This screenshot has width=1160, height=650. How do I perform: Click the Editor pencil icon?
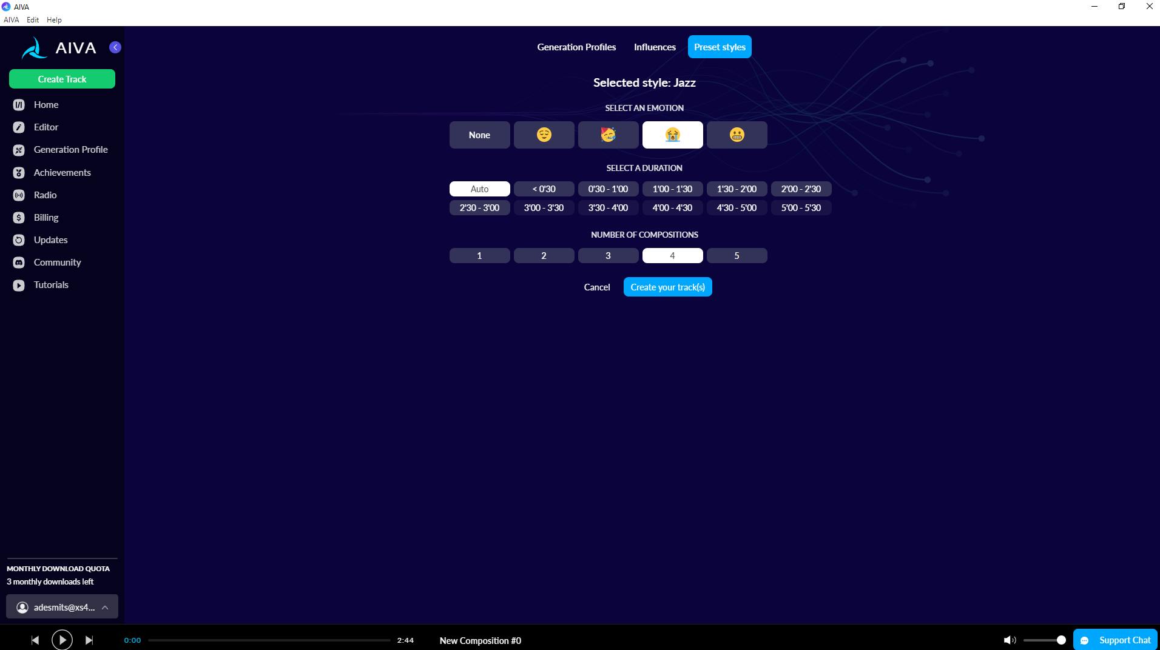[x=19, y=127]
